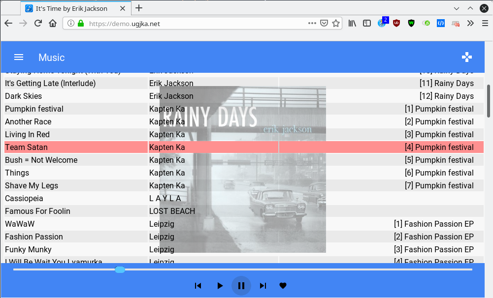Viewport: 493px width, 298px height.
Task: Pause the current song
Action: [x=241, y=286]
